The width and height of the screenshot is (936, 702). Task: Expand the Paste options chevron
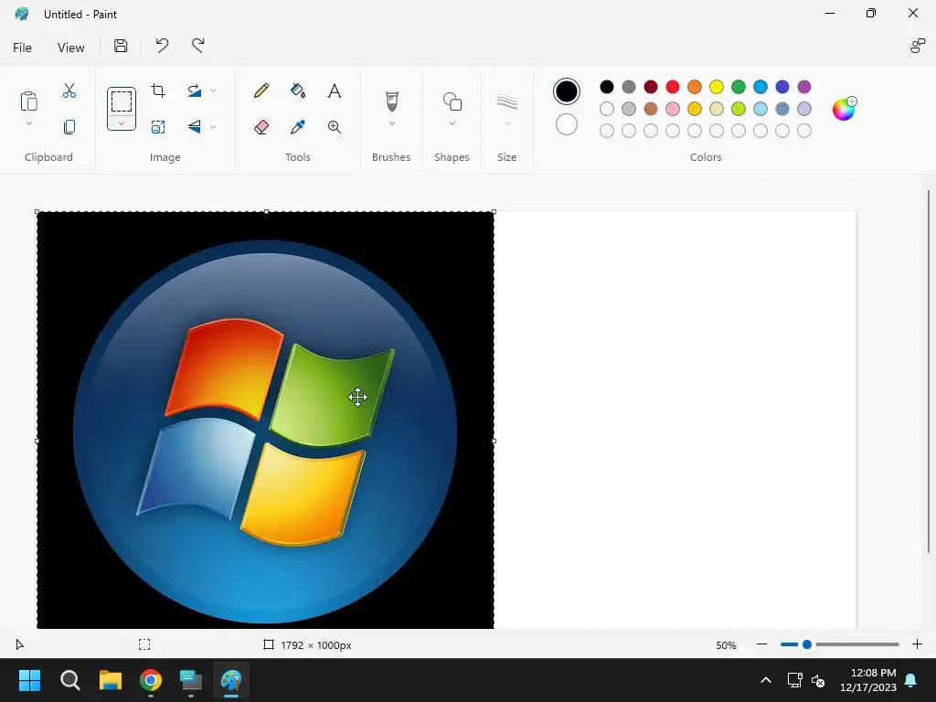tap(28, 123)
